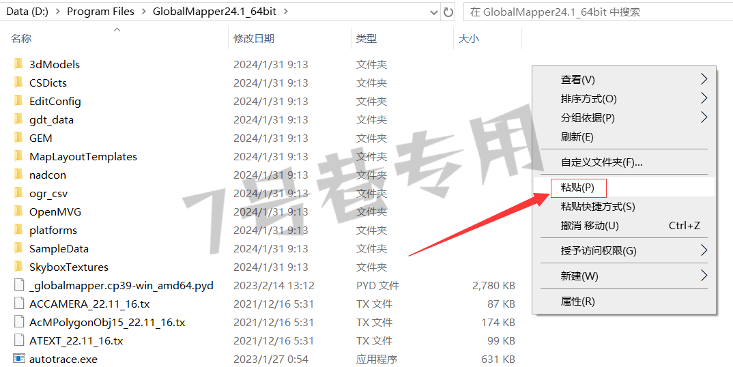Screen dimensions: 733x367
Task: Click date 2023/2/14 13:12
Action: tap(274, 286)
